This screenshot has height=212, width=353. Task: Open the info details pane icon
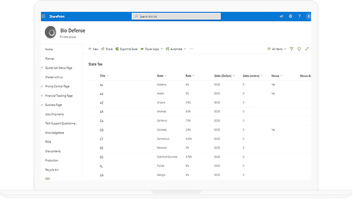(x=299, y=49)
